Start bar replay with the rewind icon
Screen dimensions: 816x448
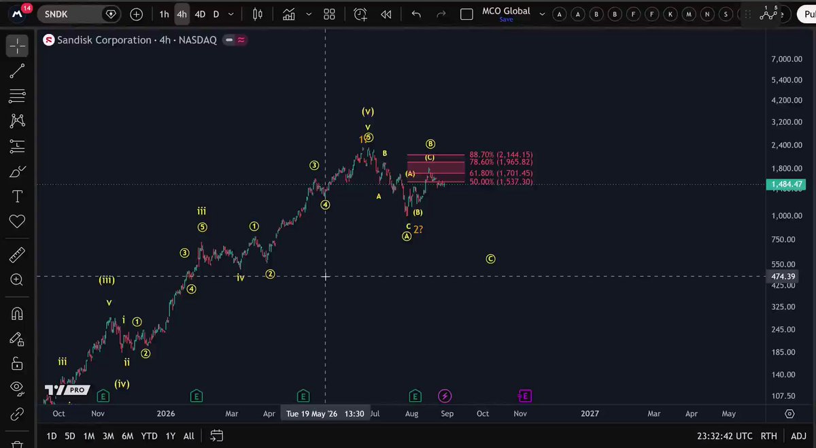[386, 14]
